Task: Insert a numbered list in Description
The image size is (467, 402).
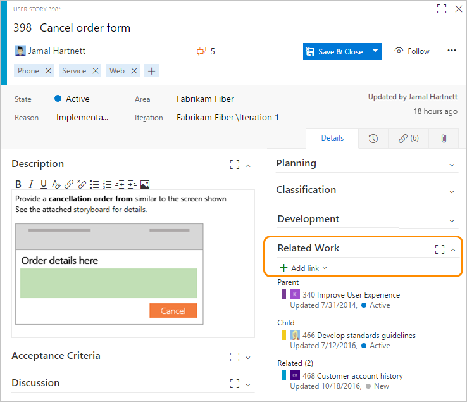Action: tap(107, 184)
